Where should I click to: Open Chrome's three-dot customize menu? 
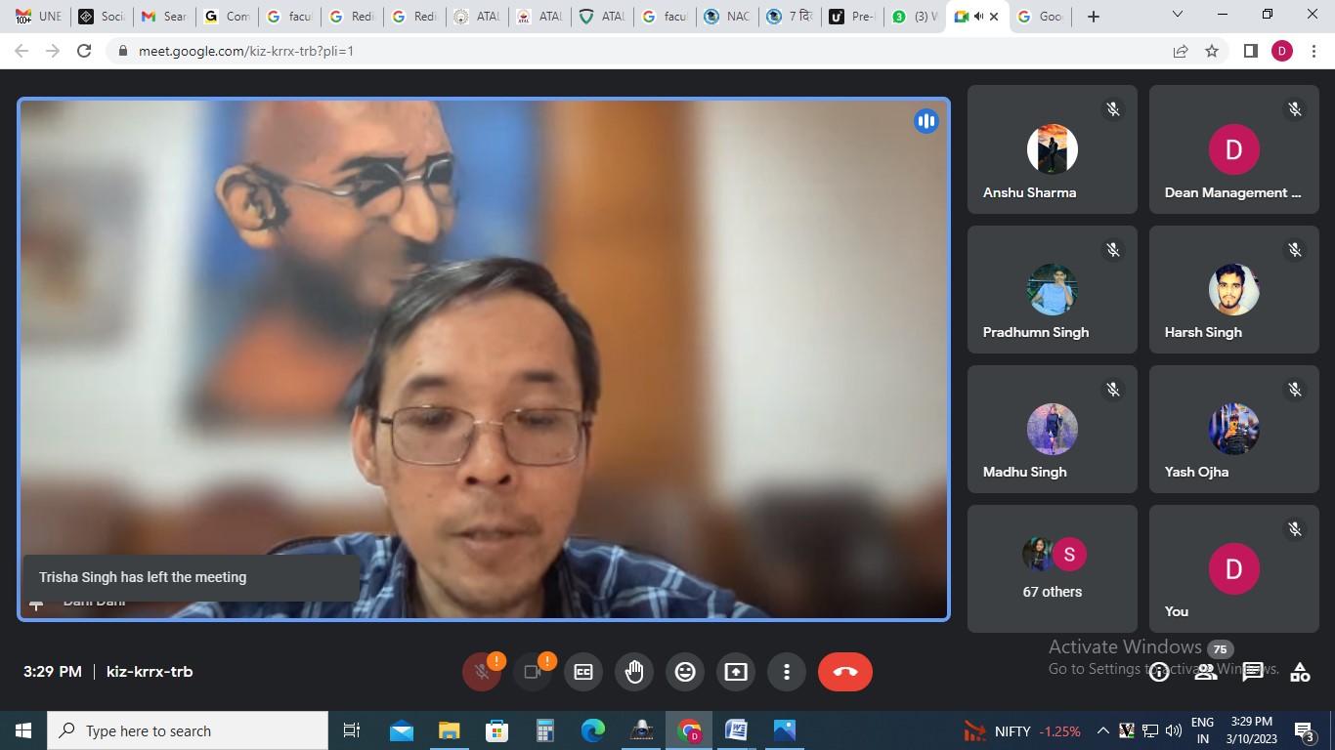tap(1314, 51)
